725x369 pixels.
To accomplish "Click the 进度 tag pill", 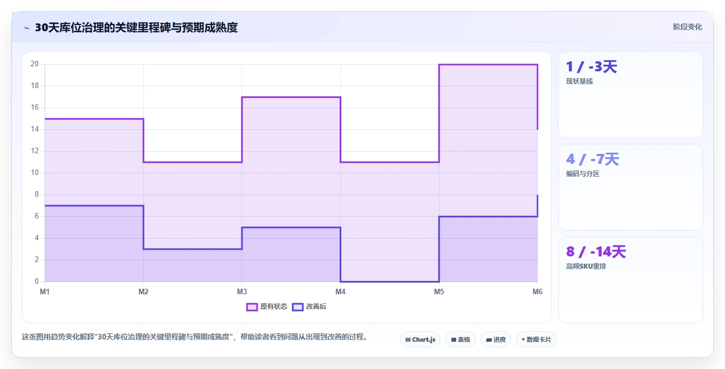I will [496, 339].
